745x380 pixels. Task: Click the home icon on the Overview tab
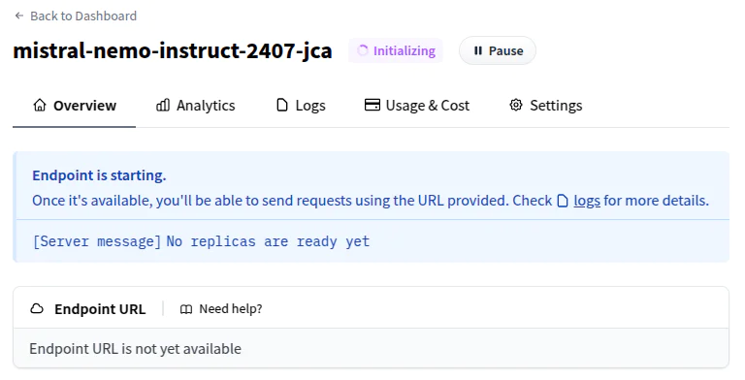point(40,105)
